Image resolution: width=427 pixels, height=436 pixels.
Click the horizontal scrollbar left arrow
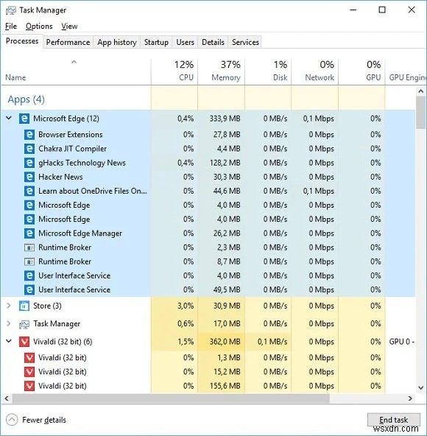(x=7, y=398)
